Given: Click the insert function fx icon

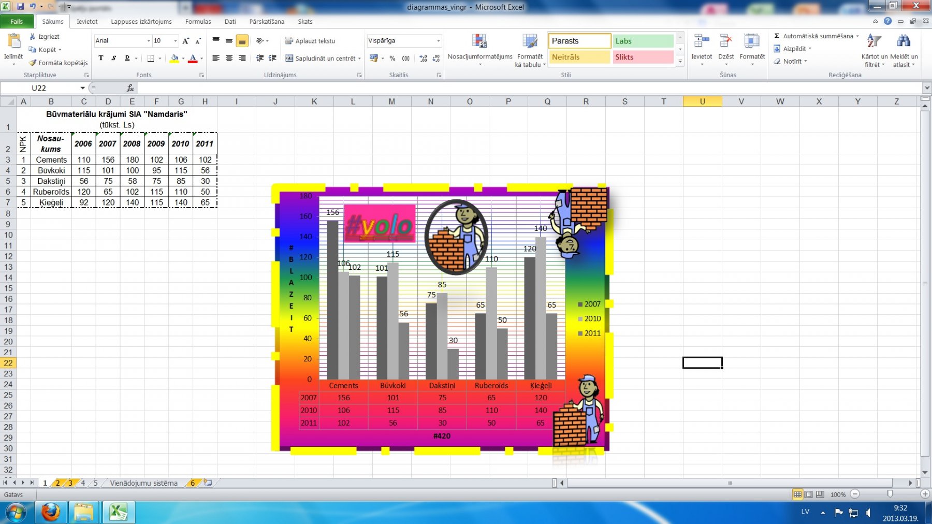Looking at the screenshot, I should tap(130, 88).
